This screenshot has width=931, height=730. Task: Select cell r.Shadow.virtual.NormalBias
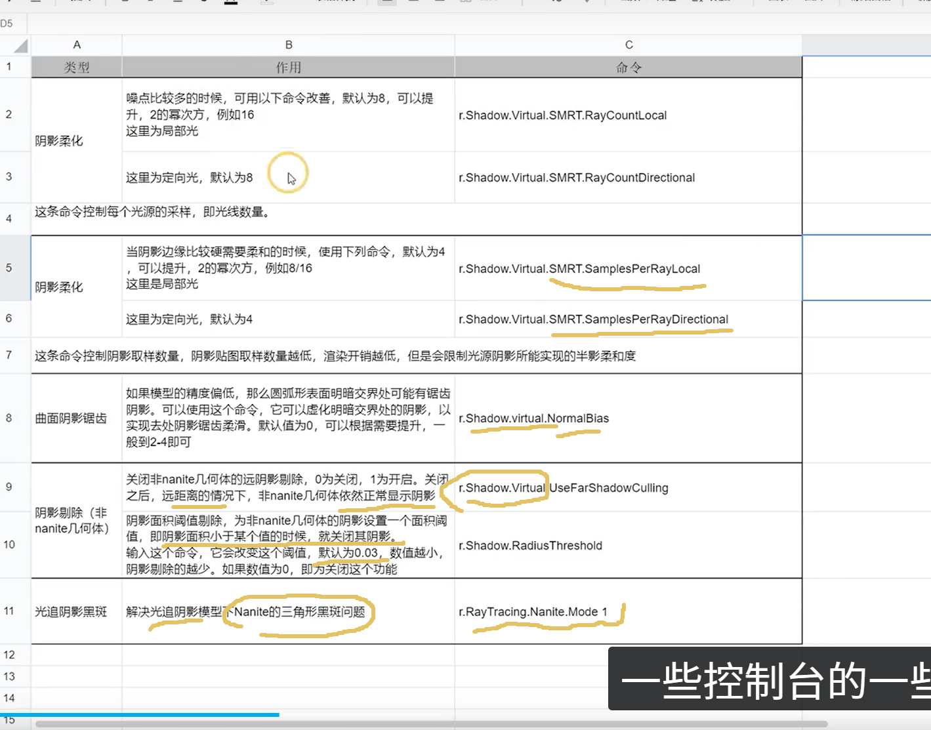[629, 418]
